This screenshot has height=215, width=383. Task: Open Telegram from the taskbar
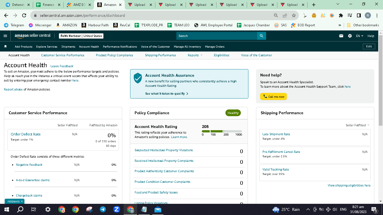(x=103, y=209)
